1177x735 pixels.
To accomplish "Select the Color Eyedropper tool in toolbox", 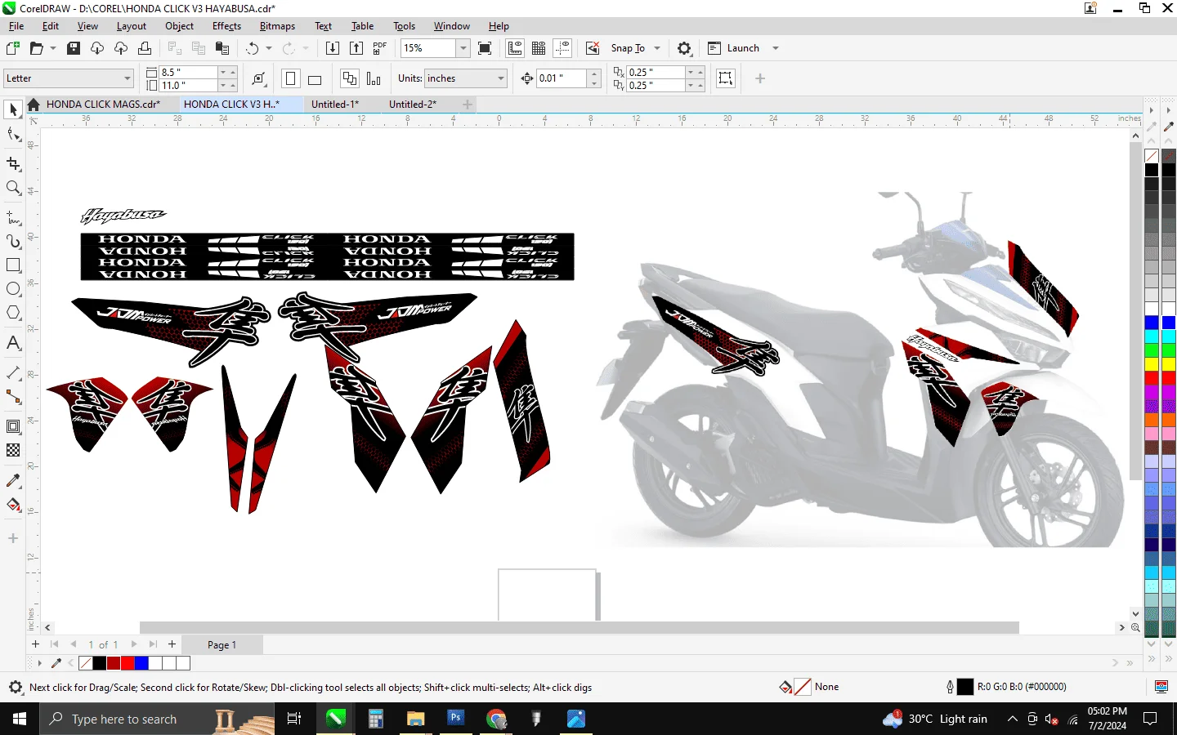I will click(x=13, y=480).
